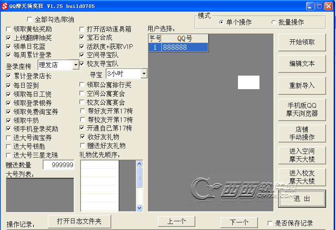Click the 退出 button
This screenshot has height=230, width=336.
pyautogui.click(x=302, y=199)
